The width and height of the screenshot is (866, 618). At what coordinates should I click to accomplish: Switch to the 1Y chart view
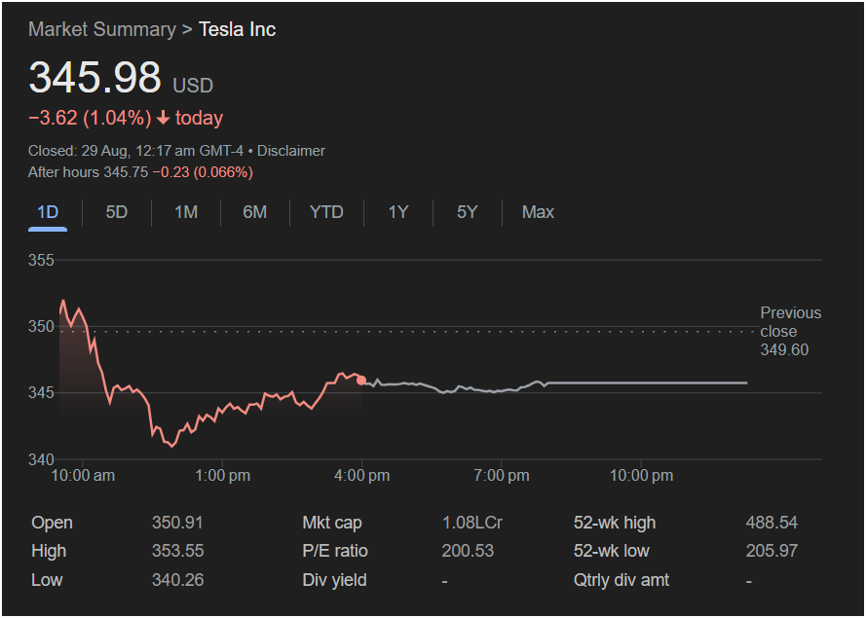397,212
